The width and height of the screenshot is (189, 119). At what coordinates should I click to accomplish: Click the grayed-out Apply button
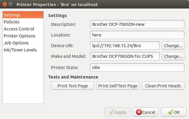[x=118, y=112]
